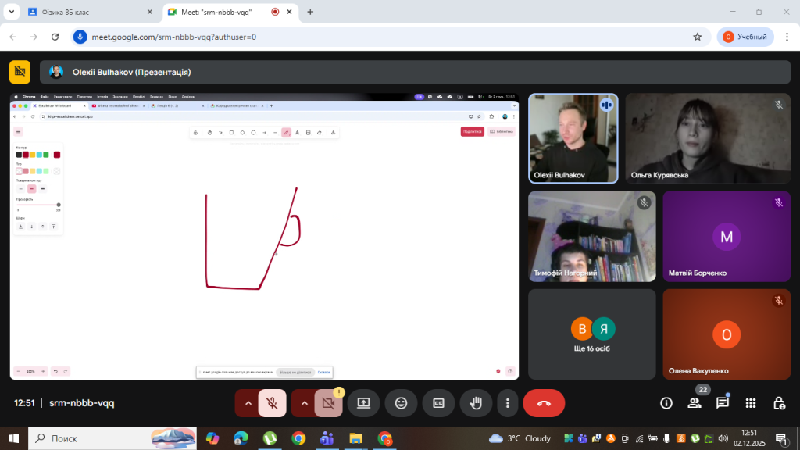Open the Учебный profile button
The width and height of the screenshot is (800, 450).
coord(745,37)
